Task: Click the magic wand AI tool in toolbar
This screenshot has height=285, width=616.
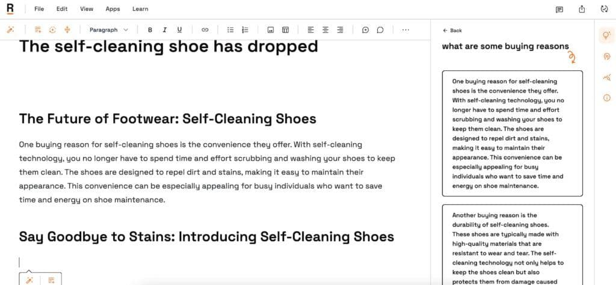Action: click(x=11, y=29)
